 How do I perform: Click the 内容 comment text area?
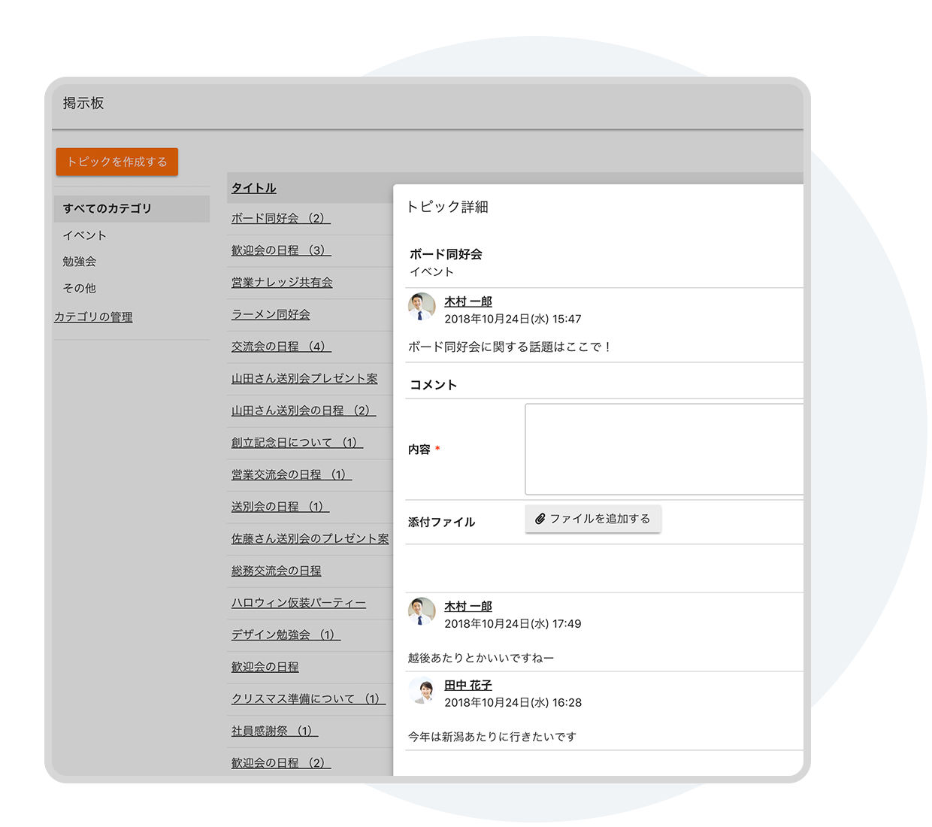[663, 449]
